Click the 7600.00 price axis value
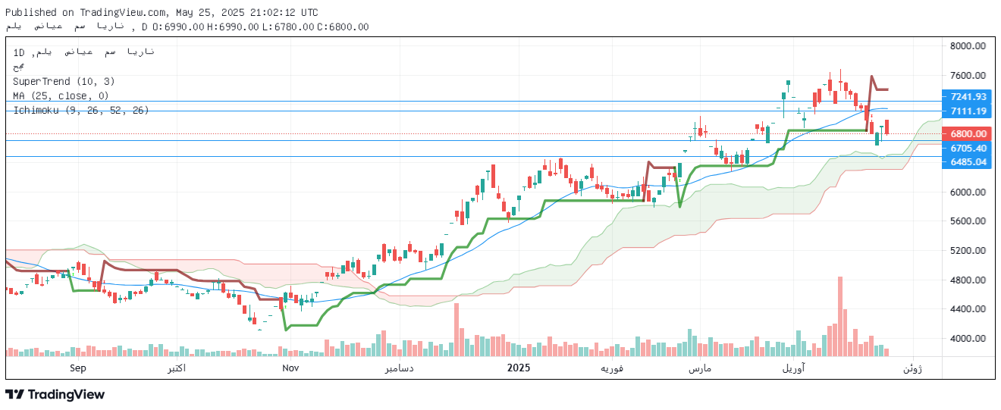 tap(968, 76)
